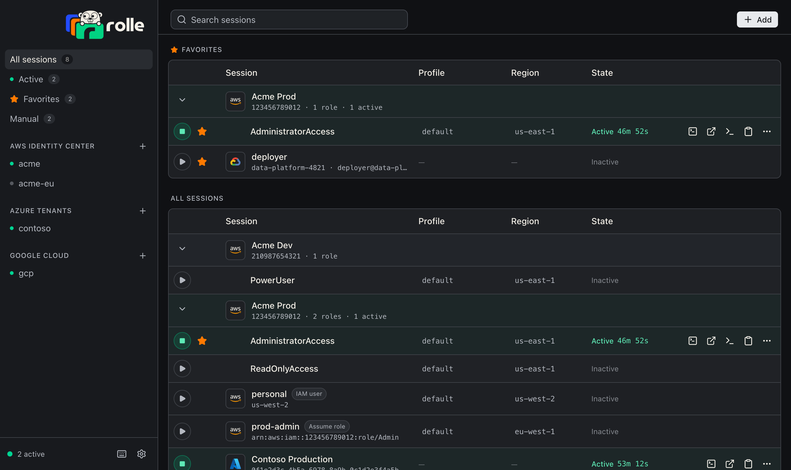Stop AdministratorAccess session in All Sessions

(182, 341)
